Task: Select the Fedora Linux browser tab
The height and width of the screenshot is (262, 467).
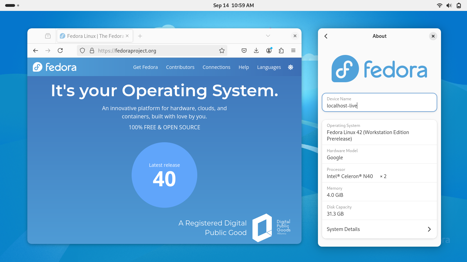Action: [92, 36]
